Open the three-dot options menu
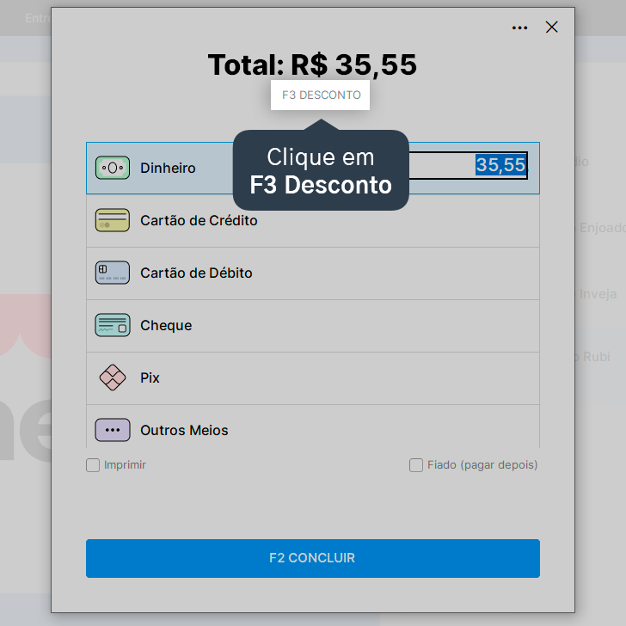Screen dimensions: 626x626 (x=519, y=28)
